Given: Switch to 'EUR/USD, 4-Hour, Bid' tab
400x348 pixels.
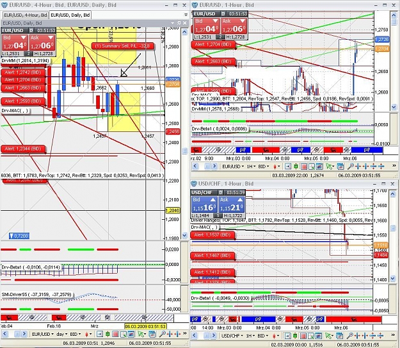Looking at the screenshot, I should coord(25,15).
